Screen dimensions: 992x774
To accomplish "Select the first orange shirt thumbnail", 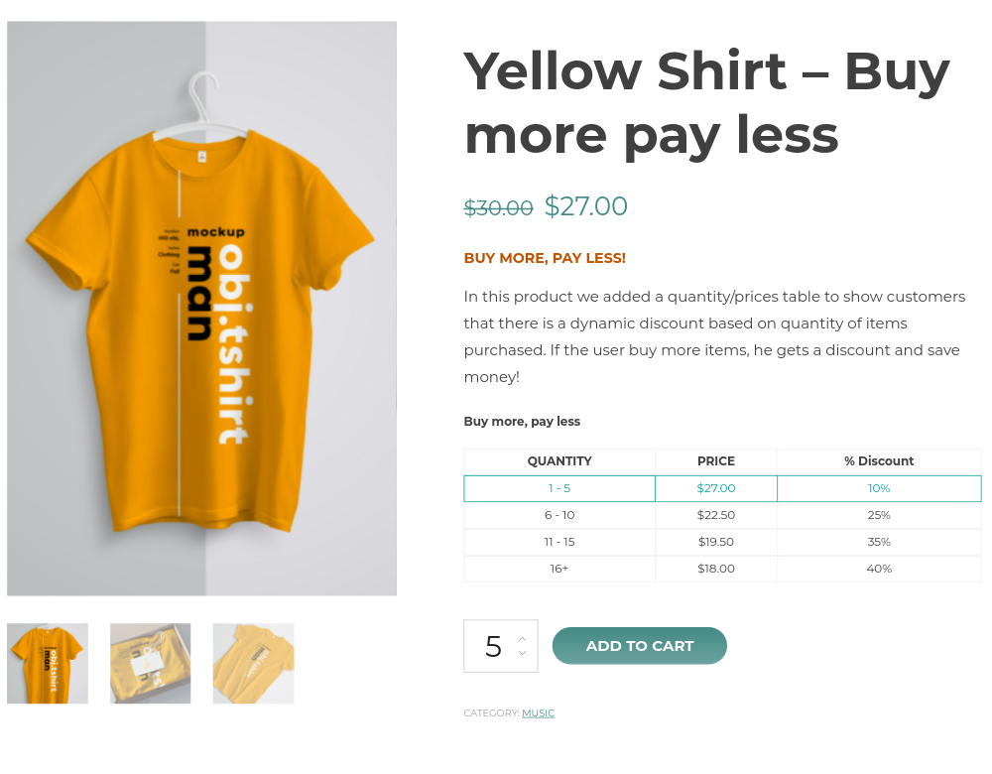I will click(x=48, y=664).
